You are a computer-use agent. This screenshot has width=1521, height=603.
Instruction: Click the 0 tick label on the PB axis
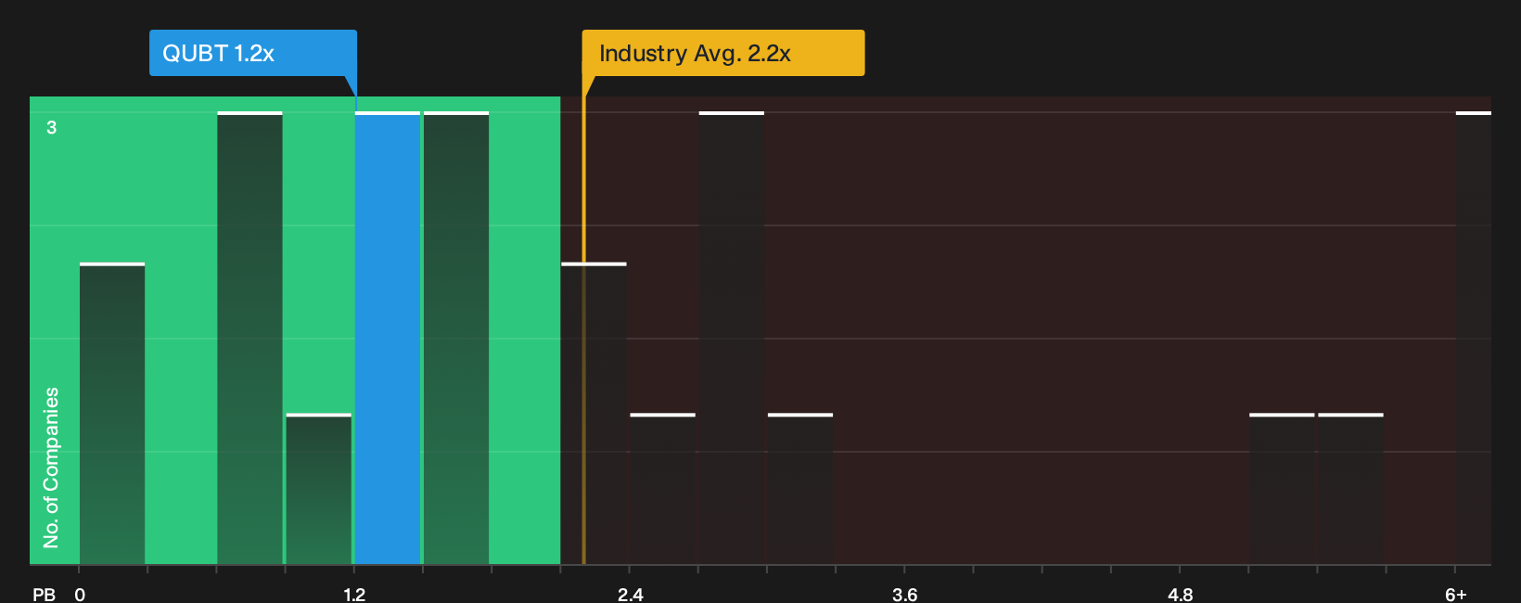coord(80,594)
